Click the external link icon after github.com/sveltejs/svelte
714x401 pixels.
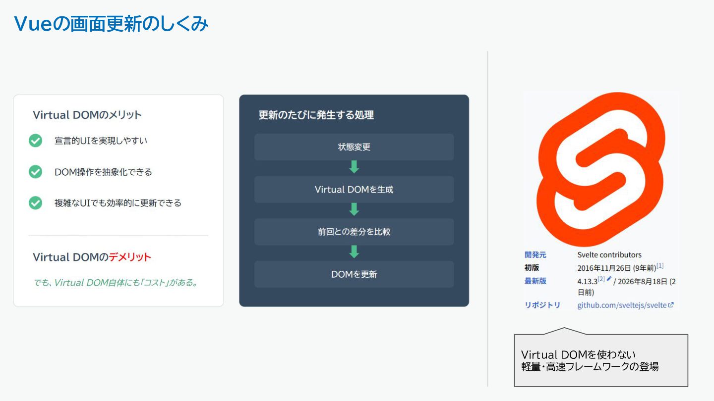(671, 305)
